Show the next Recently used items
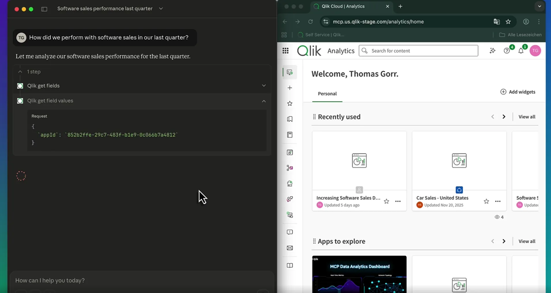This screenshot has height=293, width=551. [x=504, y=117]
